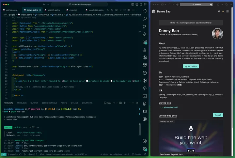Open Safari sidebar dropdown arrow
235x158 pixels.
(165, 5)
